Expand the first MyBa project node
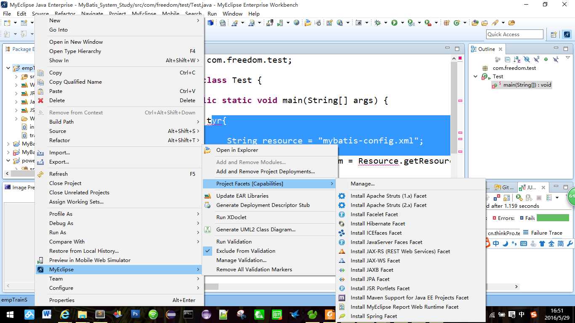 coord(8,144)
